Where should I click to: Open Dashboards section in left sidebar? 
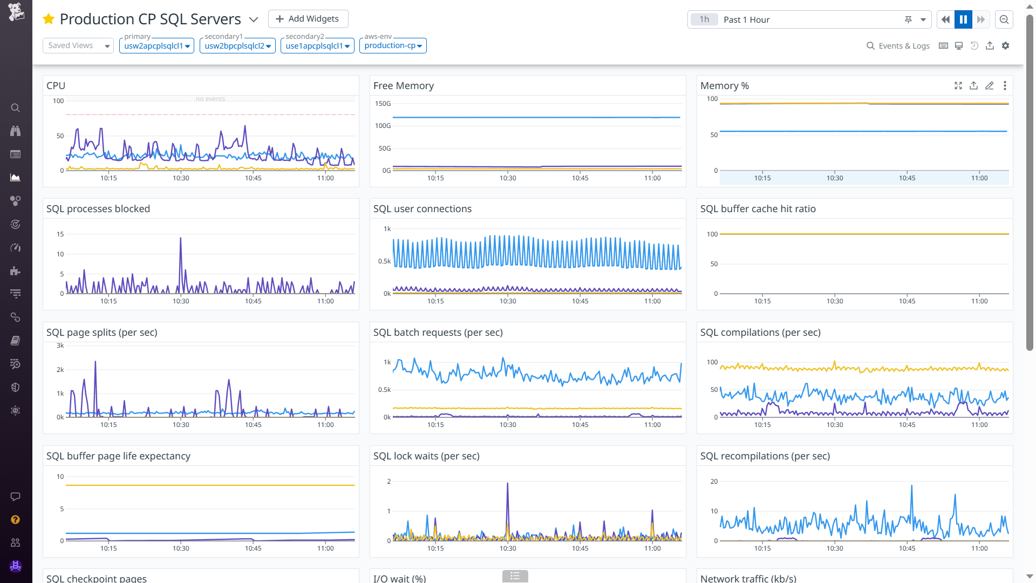16,178
